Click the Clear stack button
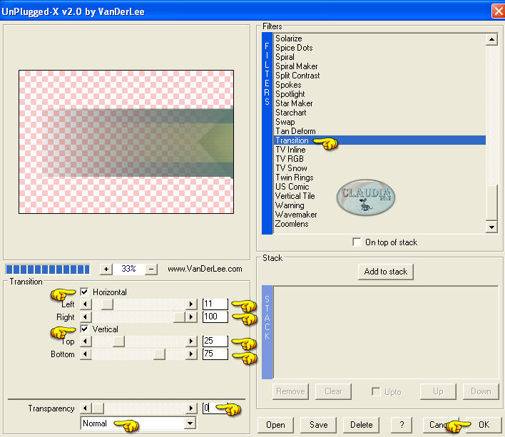The width and height of the screenshot is (505, 437). point(333,391)
